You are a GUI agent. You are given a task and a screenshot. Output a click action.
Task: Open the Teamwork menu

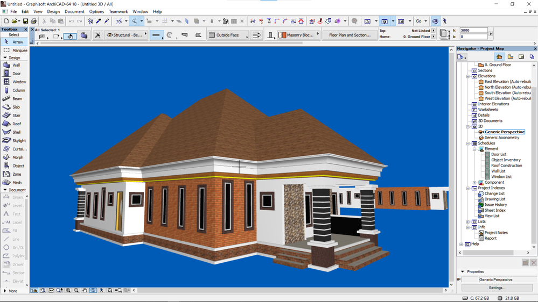118,12
